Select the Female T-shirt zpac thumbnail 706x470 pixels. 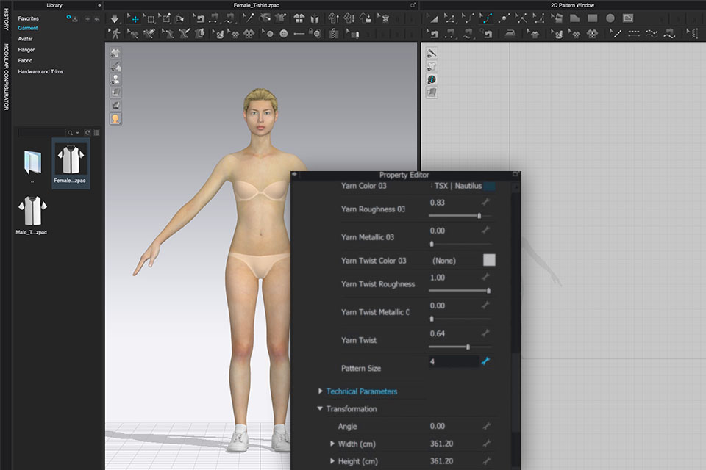71,164
